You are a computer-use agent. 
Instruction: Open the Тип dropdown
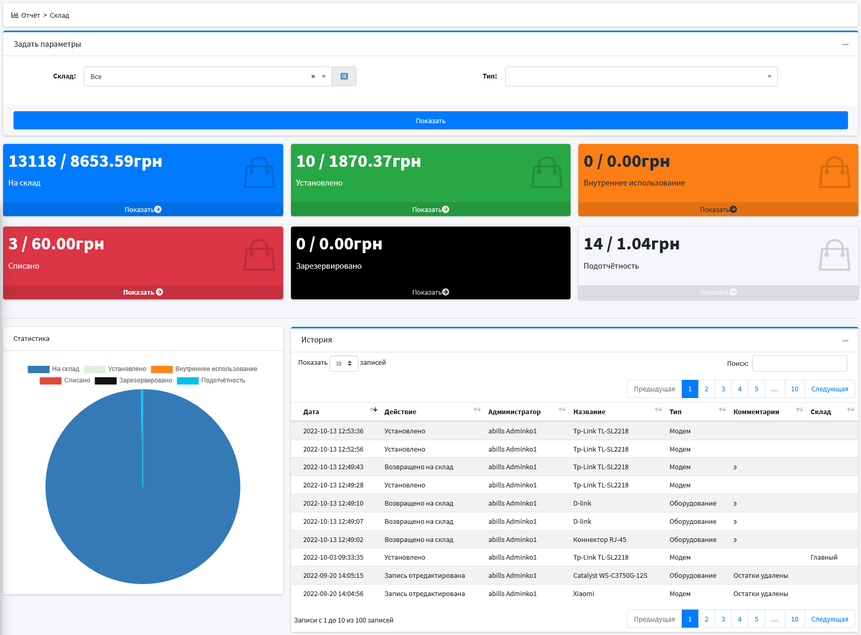pos(641,76)
